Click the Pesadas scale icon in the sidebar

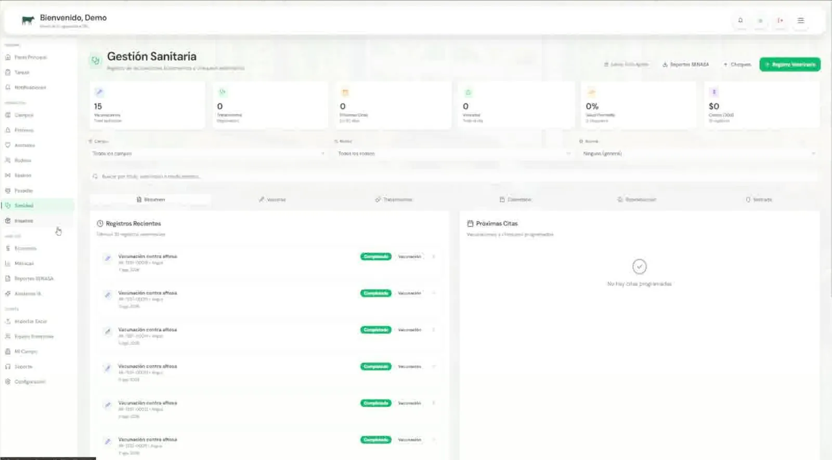click(x=8, y=190)
